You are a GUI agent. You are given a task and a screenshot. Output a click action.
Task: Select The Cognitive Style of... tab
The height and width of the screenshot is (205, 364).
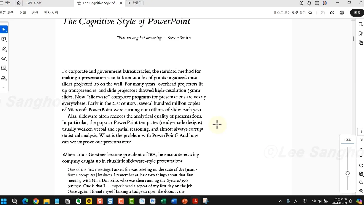tap(100, 3)
